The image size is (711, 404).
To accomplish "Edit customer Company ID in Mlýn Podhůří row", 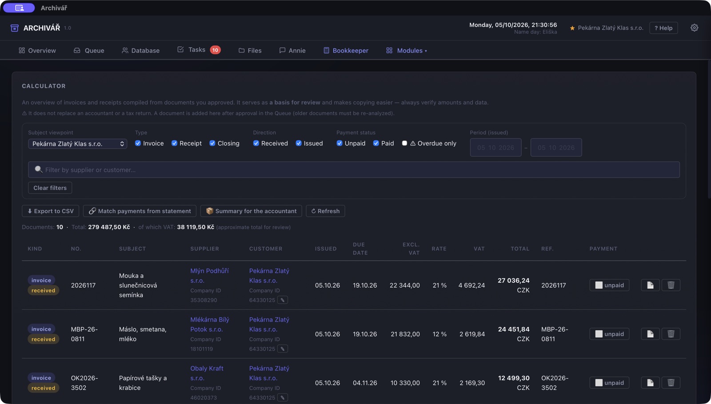I will [283, 300].
